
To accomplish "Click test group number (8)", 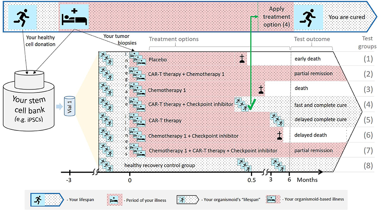I will pyautogui.click(x=368, y=166).
